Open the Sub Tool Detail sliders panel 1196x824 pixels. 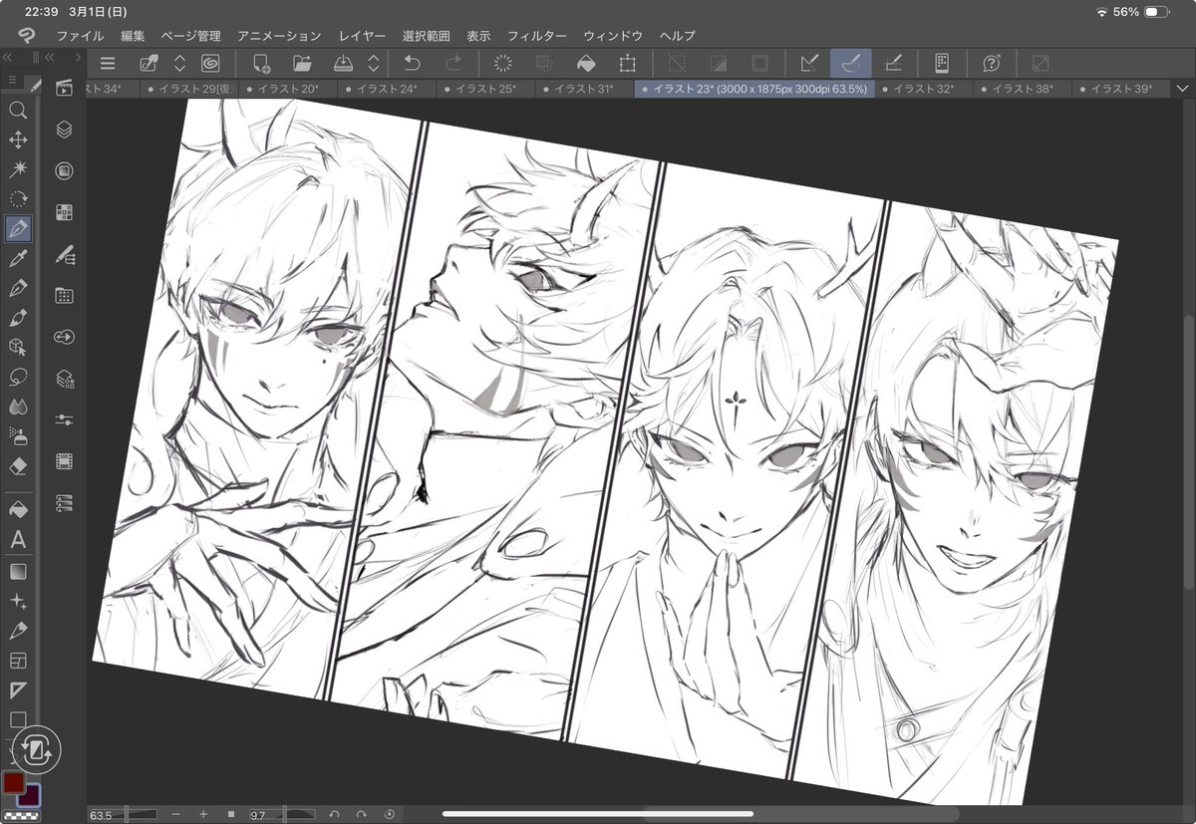tap(65, 419)
